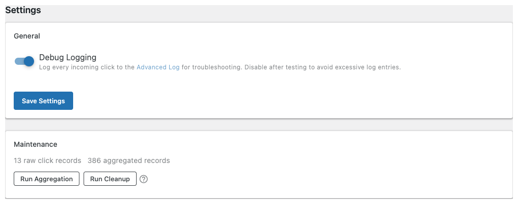The image size is (518, 204).
Task: Select the General section title
Action: [27, 36]
